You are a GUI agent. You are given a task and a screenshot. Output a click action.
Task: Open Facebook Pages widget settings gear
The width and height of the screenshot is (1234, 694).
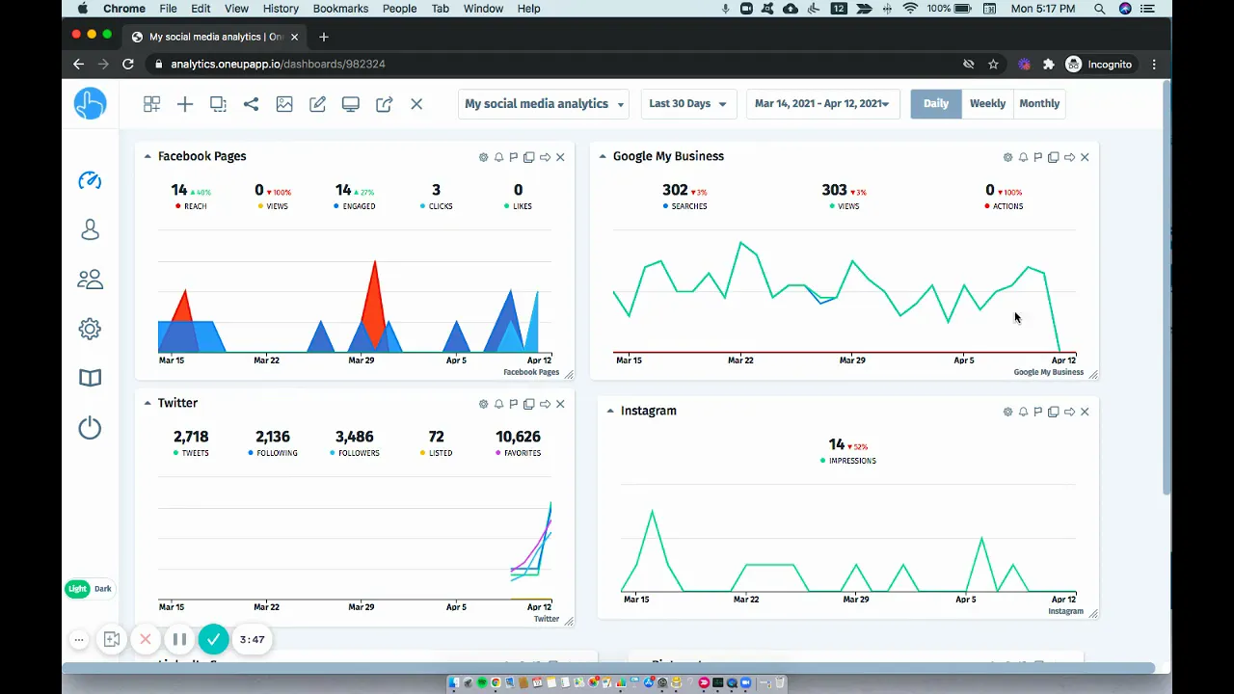click(x=484, y=157)
